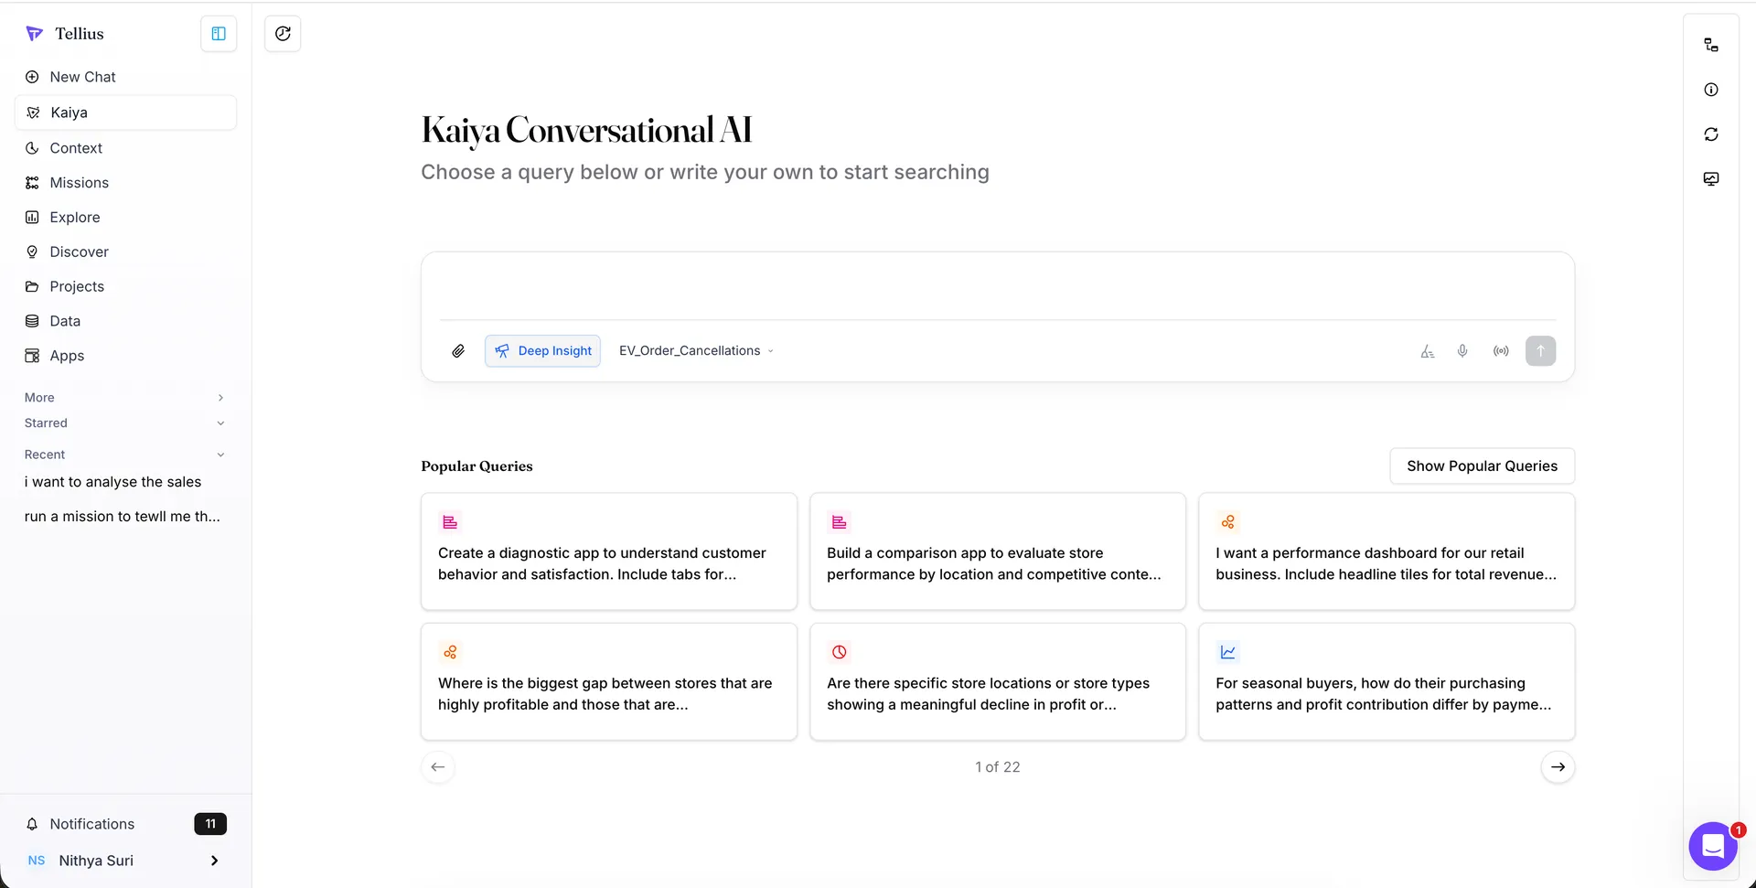
Task: Open the info icon in right rail
Action: [x=1711, y=90]
